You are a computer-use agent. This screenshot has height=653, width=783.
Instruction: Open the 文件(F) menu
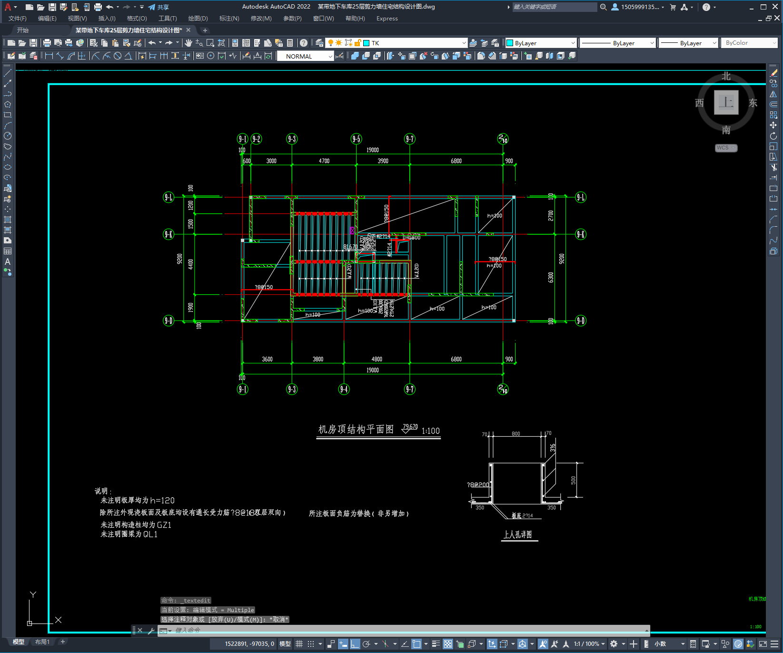18,19
